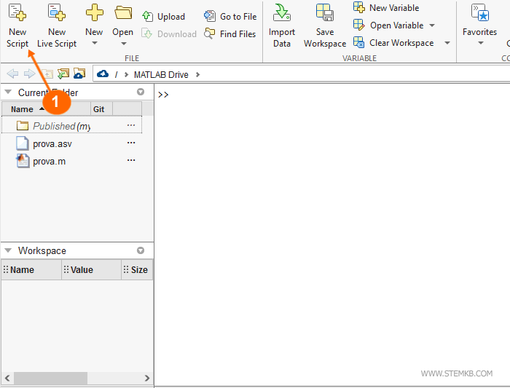Open options menu for prova.m
Screen dimensions: 510x388
pyautogui.click(x=131, y=161)
